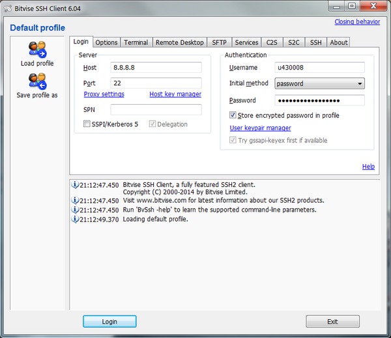Minimize the Bitvise SSH Client window
Viewport: 391px width, 338px height.
pyautogui.click(x=336, y=7)
